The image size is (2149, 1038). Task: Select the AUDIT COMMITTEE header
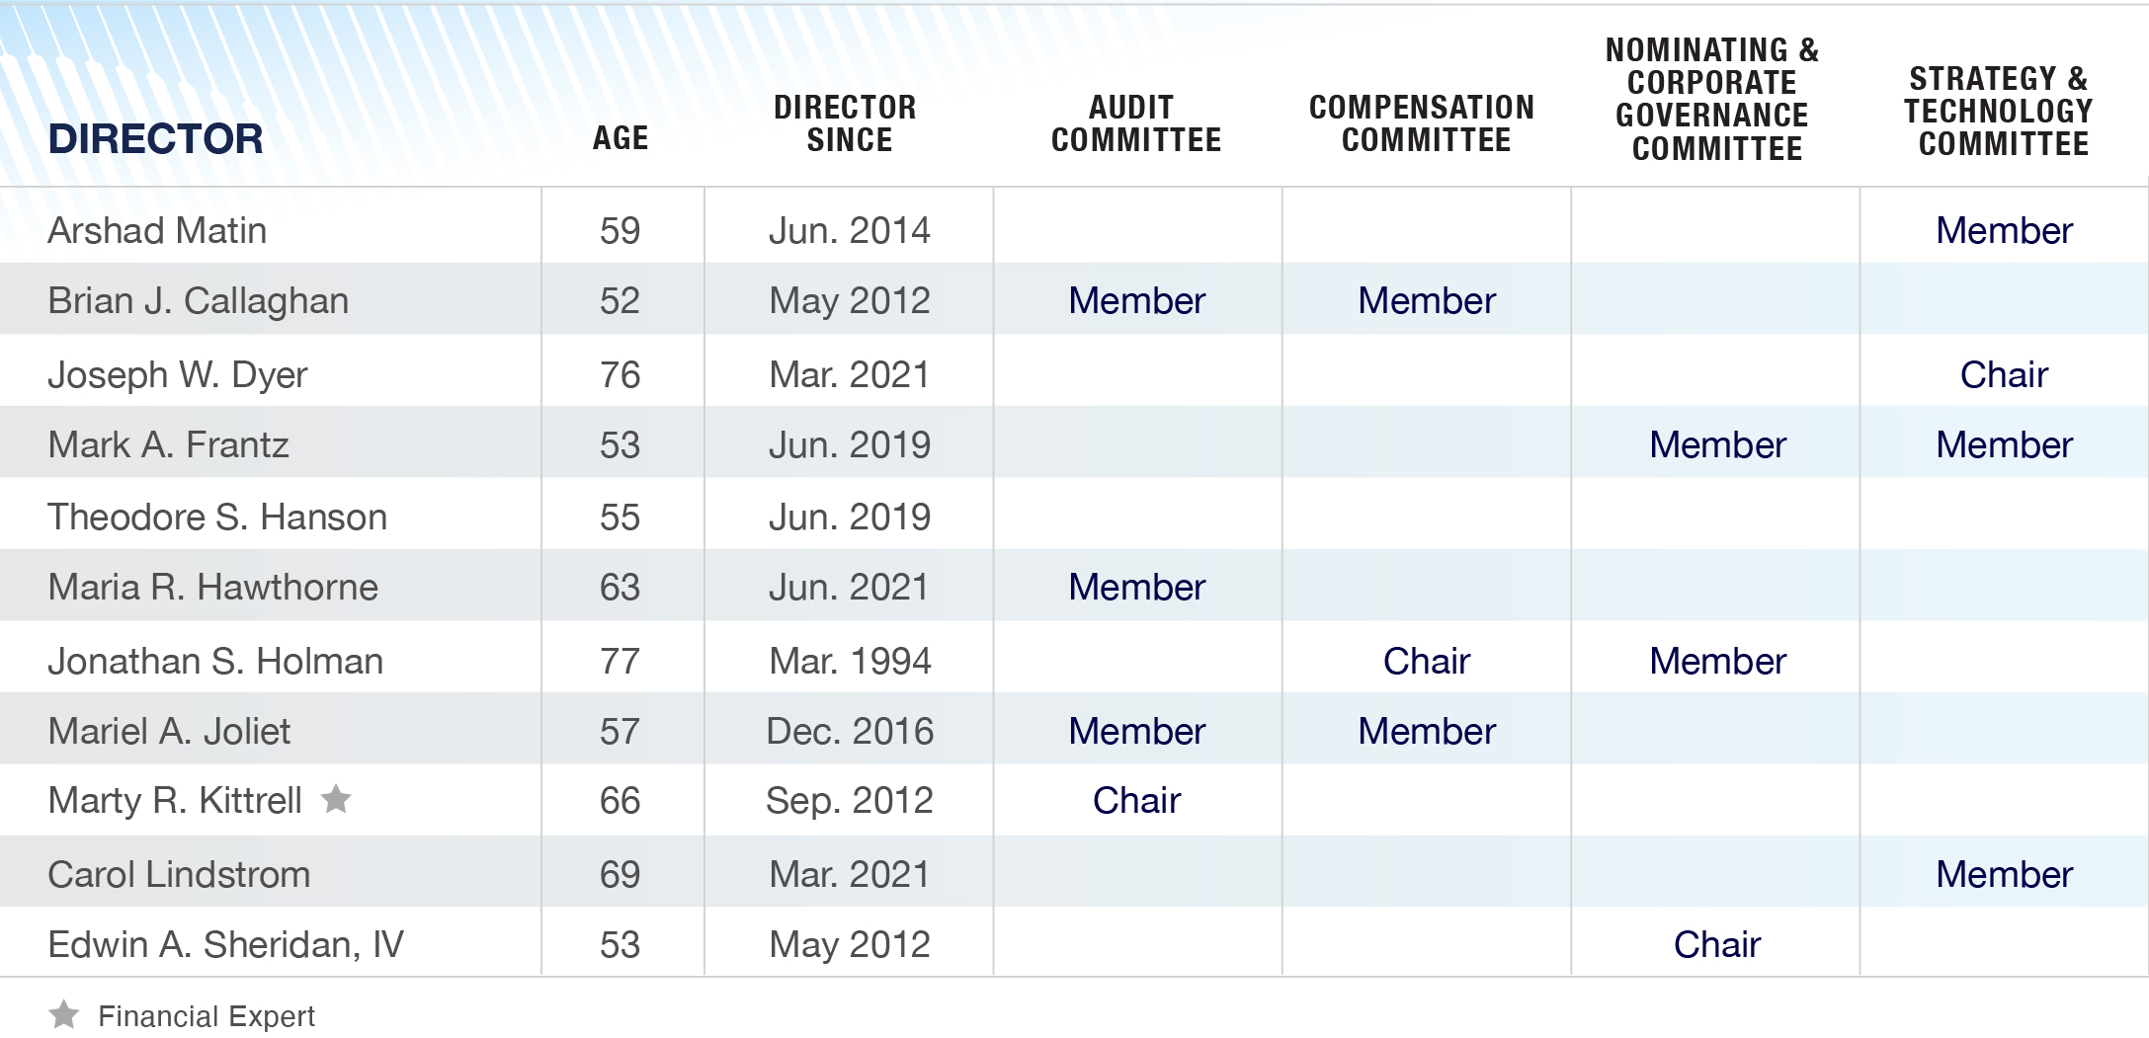[1136, 123]
